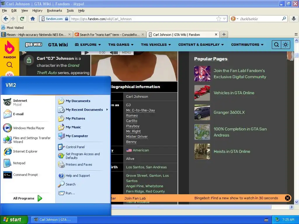Click the DuckDuckGo search field
The image size is (299, 224).
pos(260,19)
